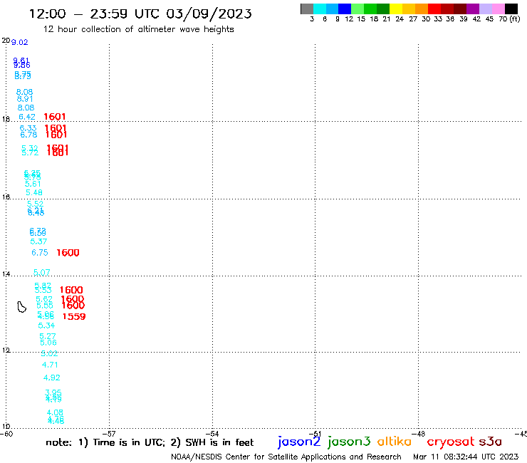
Task: Click the wave height value 5.27
Action: (x=48, y=336)
